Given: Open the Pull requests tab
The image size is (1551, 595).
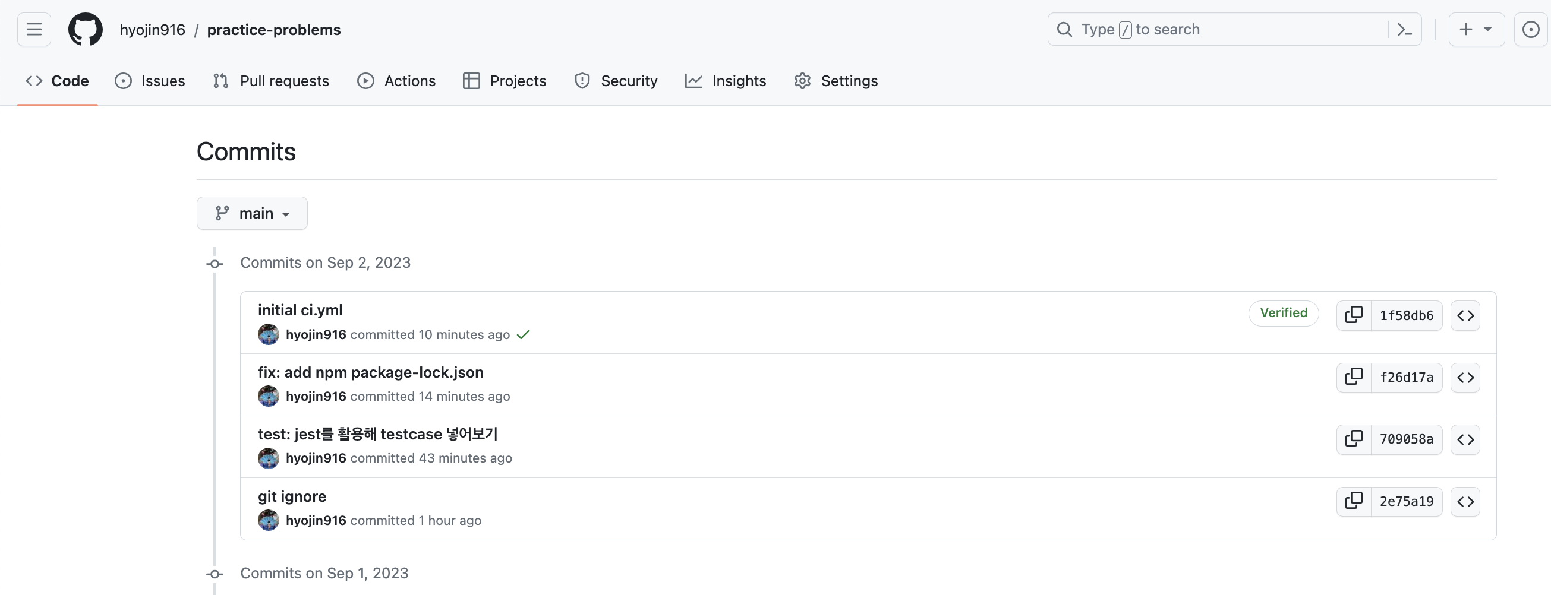Looking at the screenshot, I should tap(271, 81).
